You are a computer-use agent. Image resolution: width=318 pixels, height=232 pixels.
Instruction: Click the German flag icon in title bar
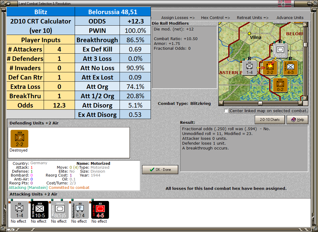coord(285,3)
